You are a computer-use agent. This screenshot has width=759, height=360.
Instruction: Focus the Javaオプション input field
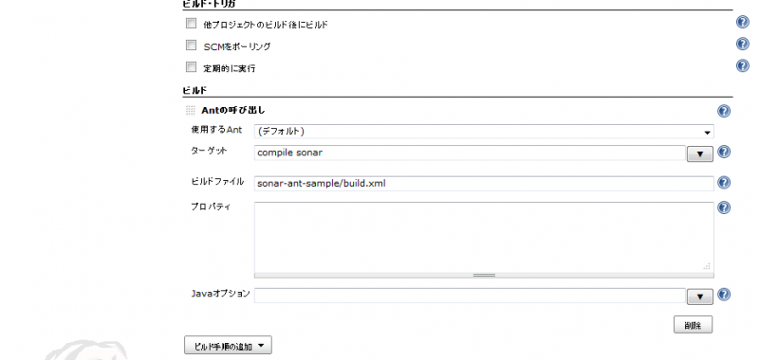coord(470,296)
